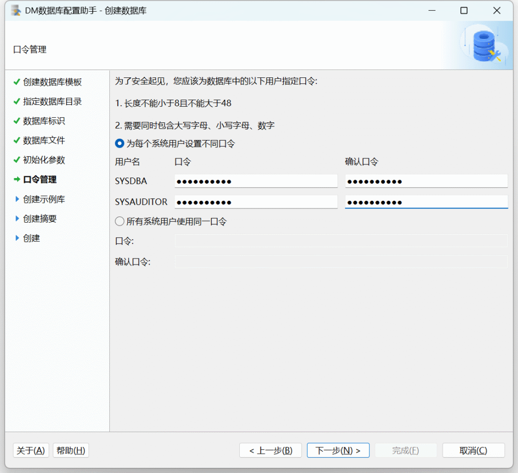This screenshot has width=518, height=473.
Task: Open the 口令管理 step in sidebar
Action: [40, 180]
